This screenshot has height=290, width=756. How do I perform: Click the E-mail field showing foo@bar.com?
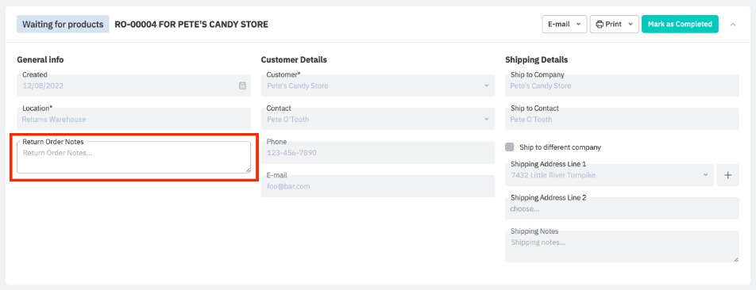(377, 186)
